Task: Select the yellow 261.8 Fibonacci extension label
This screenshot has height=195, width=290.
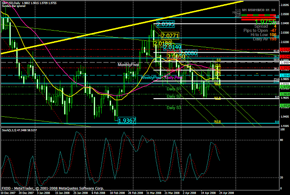Action: point(217,121)
